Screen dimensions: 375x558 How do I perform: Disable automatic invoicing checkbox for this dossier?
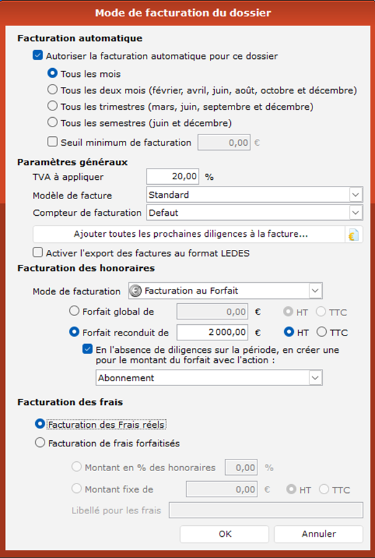coord(38,56)
